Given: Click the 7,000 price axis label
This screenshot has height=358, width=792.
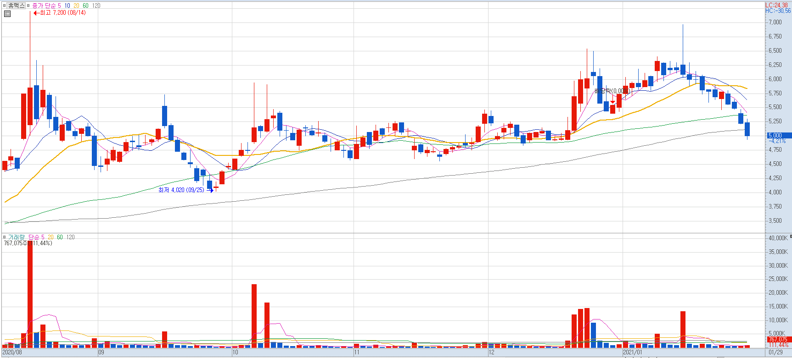Looking at the screenshot, I should click(x=775, y=22).
